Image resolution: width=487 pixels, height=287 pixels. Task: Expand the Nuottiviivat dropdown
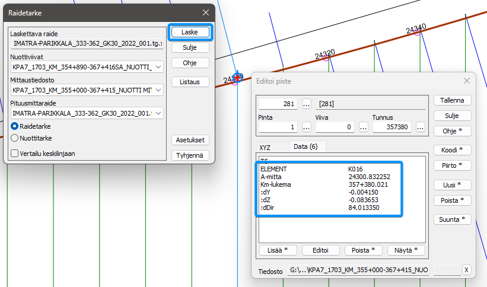[x=158, y=67]
